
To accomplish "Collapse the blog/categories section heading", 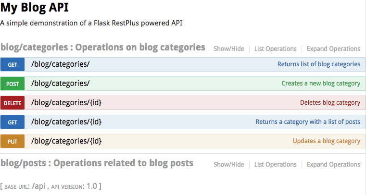I will [103, 47].
